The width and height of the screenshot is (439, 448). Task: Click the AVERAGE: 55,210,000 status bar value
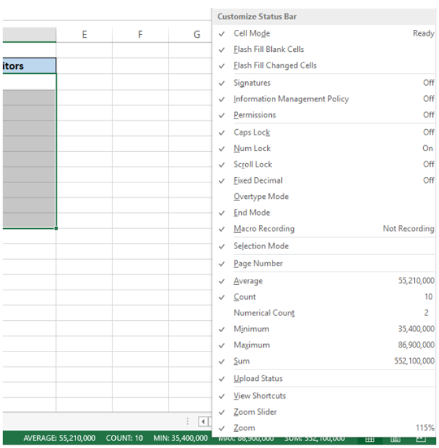(x=59, y=438)
